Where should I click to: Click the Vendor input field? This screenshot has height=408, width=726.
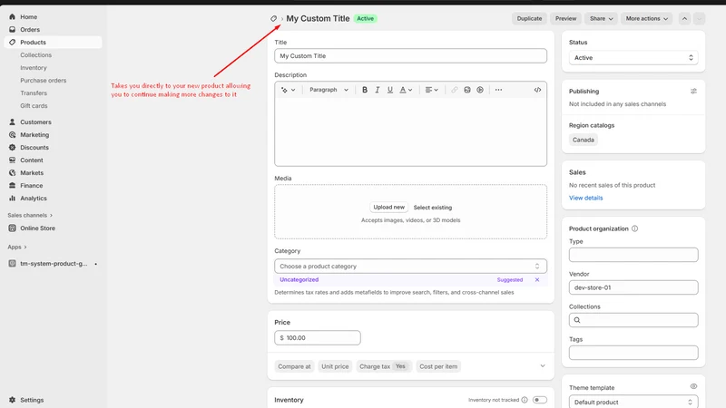tap(633, 287)
